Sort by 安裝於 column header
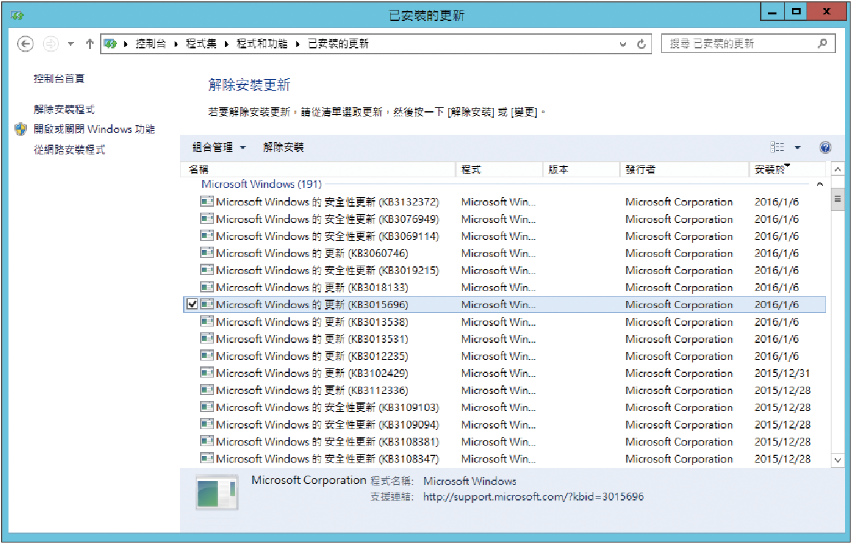853x545 pixels. 788,169
